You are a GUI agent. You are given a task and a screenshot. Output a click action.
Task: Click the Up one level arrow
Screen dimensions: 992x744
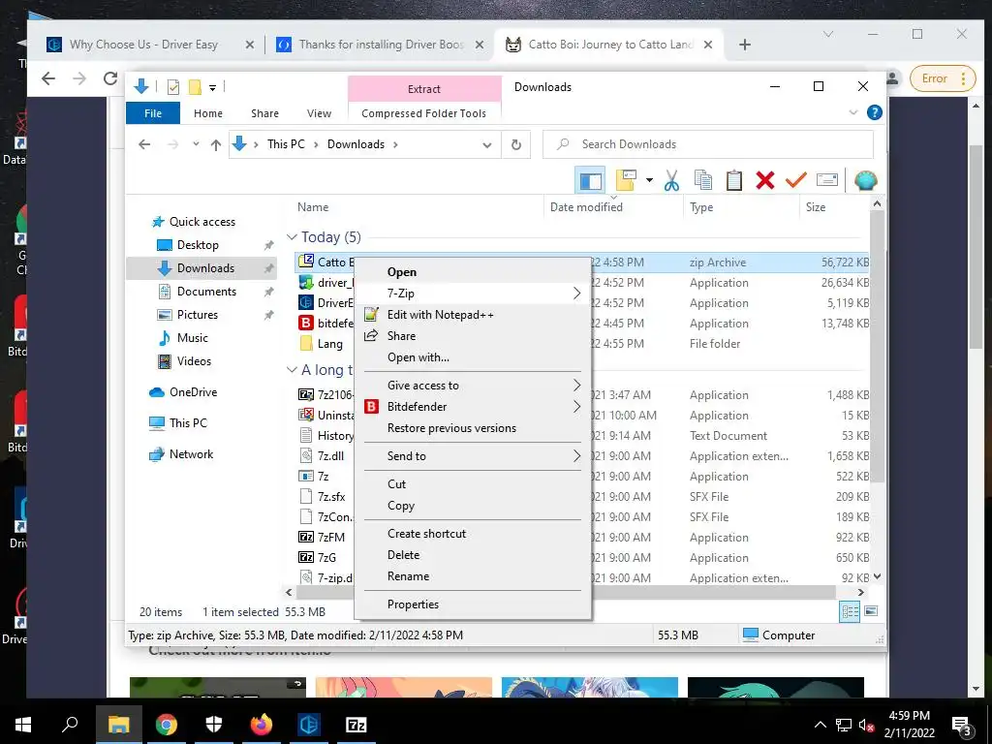pos(216,145)
